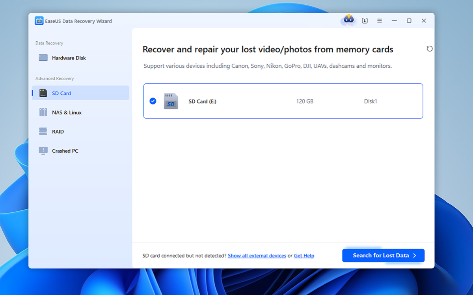
Task: Click the SD card drive thumbnail icon
Action: coord(171,101)
